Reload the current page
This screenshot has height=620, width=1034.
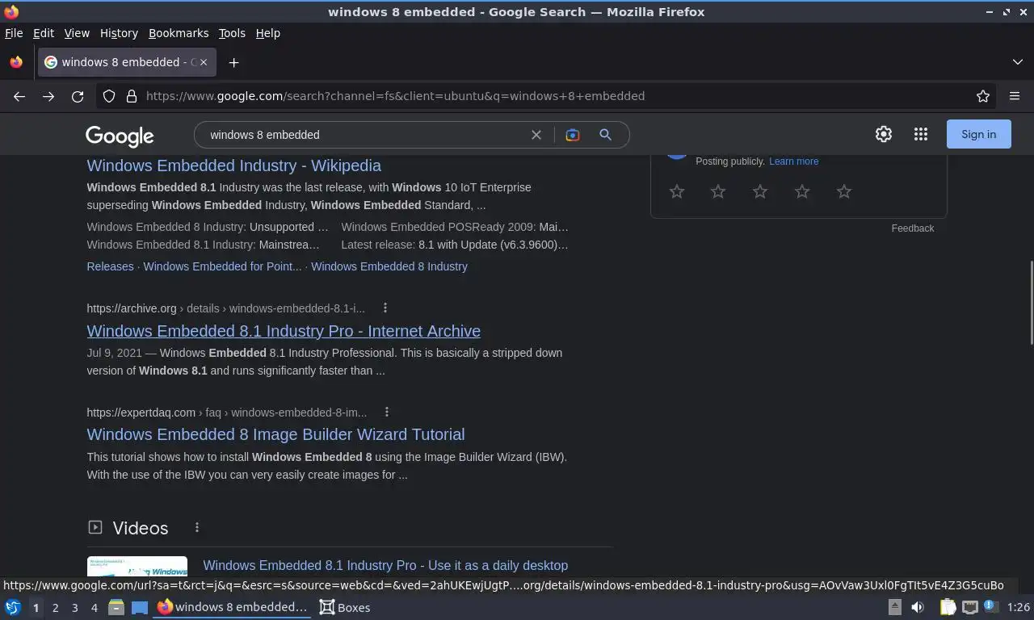click(78, 96)
